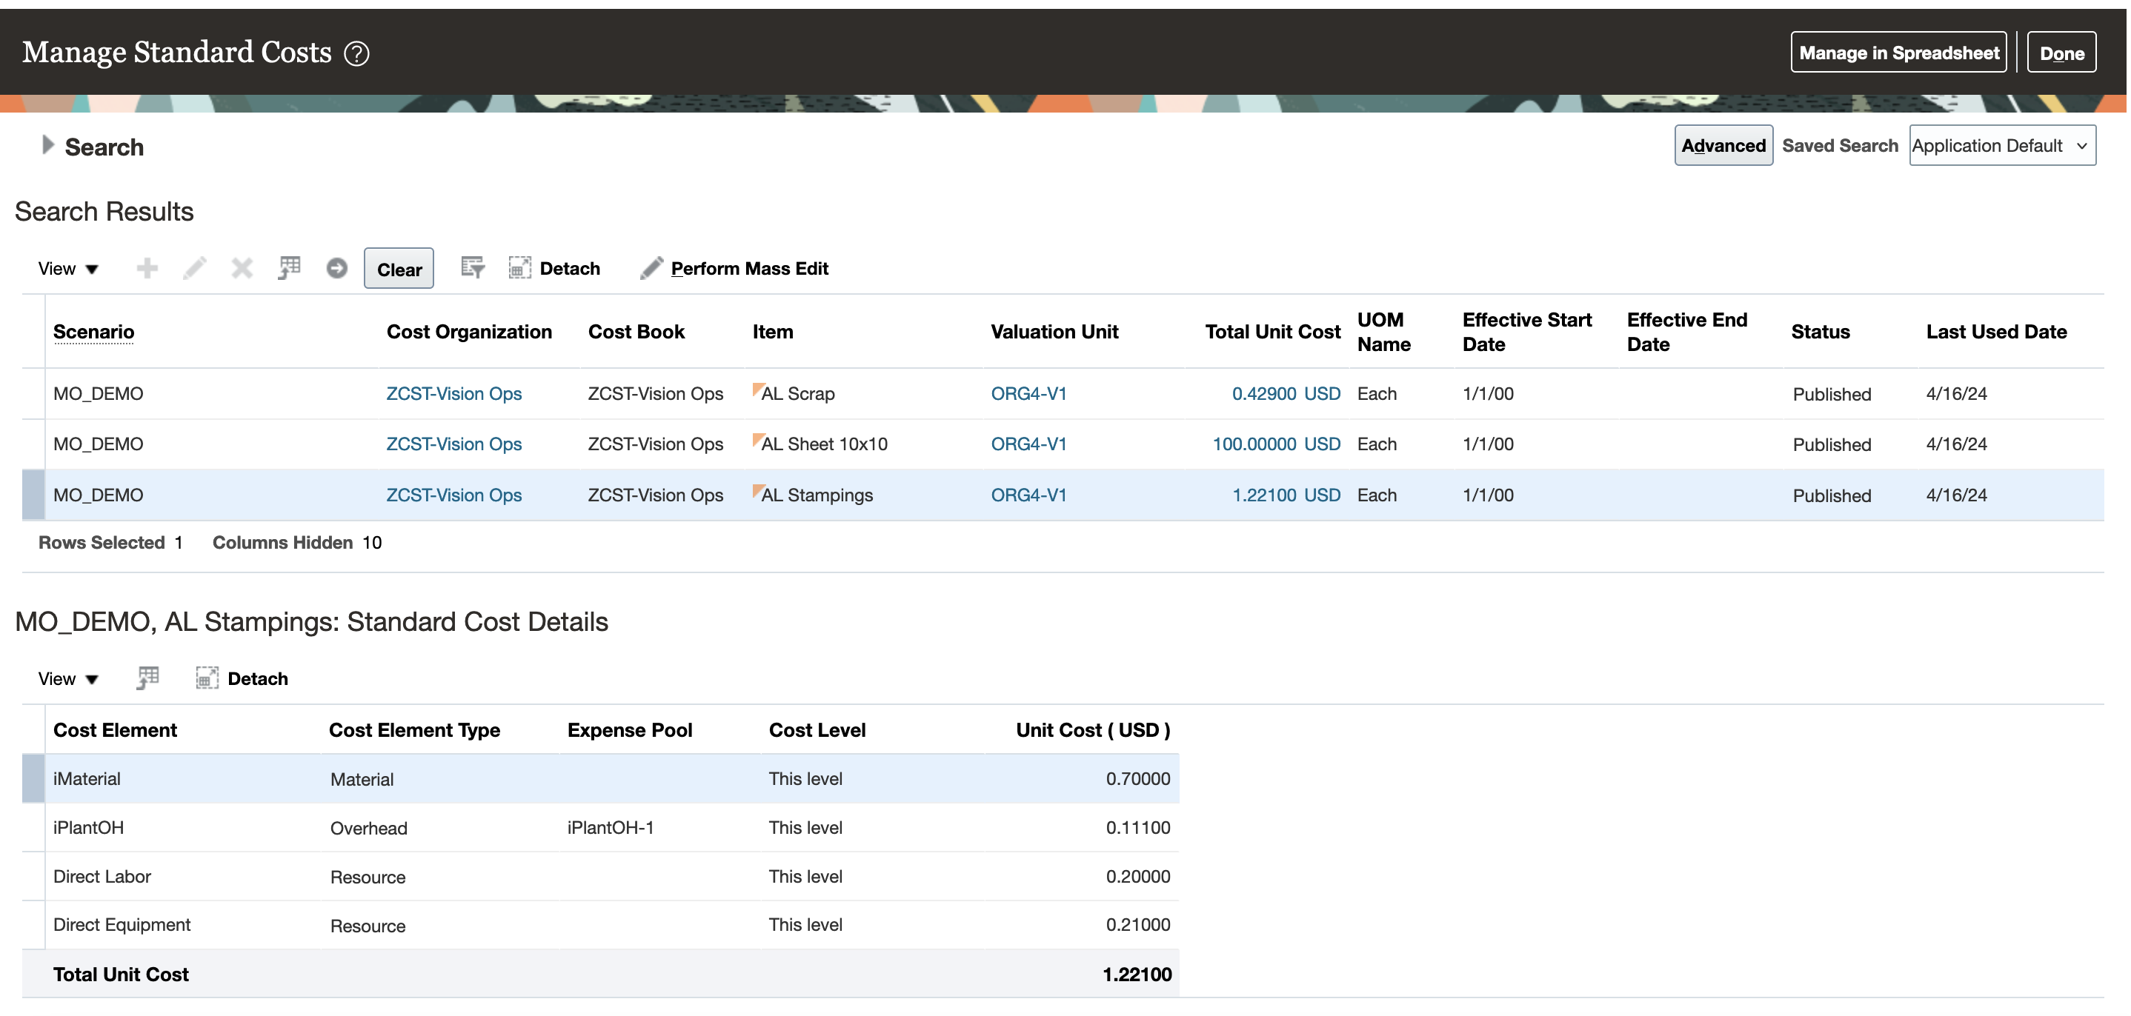This screenshot has height=1016, width=2131.
Task: Select the AL Scrap row via row header
Action: pyautogui.click(x=33, y=395)
